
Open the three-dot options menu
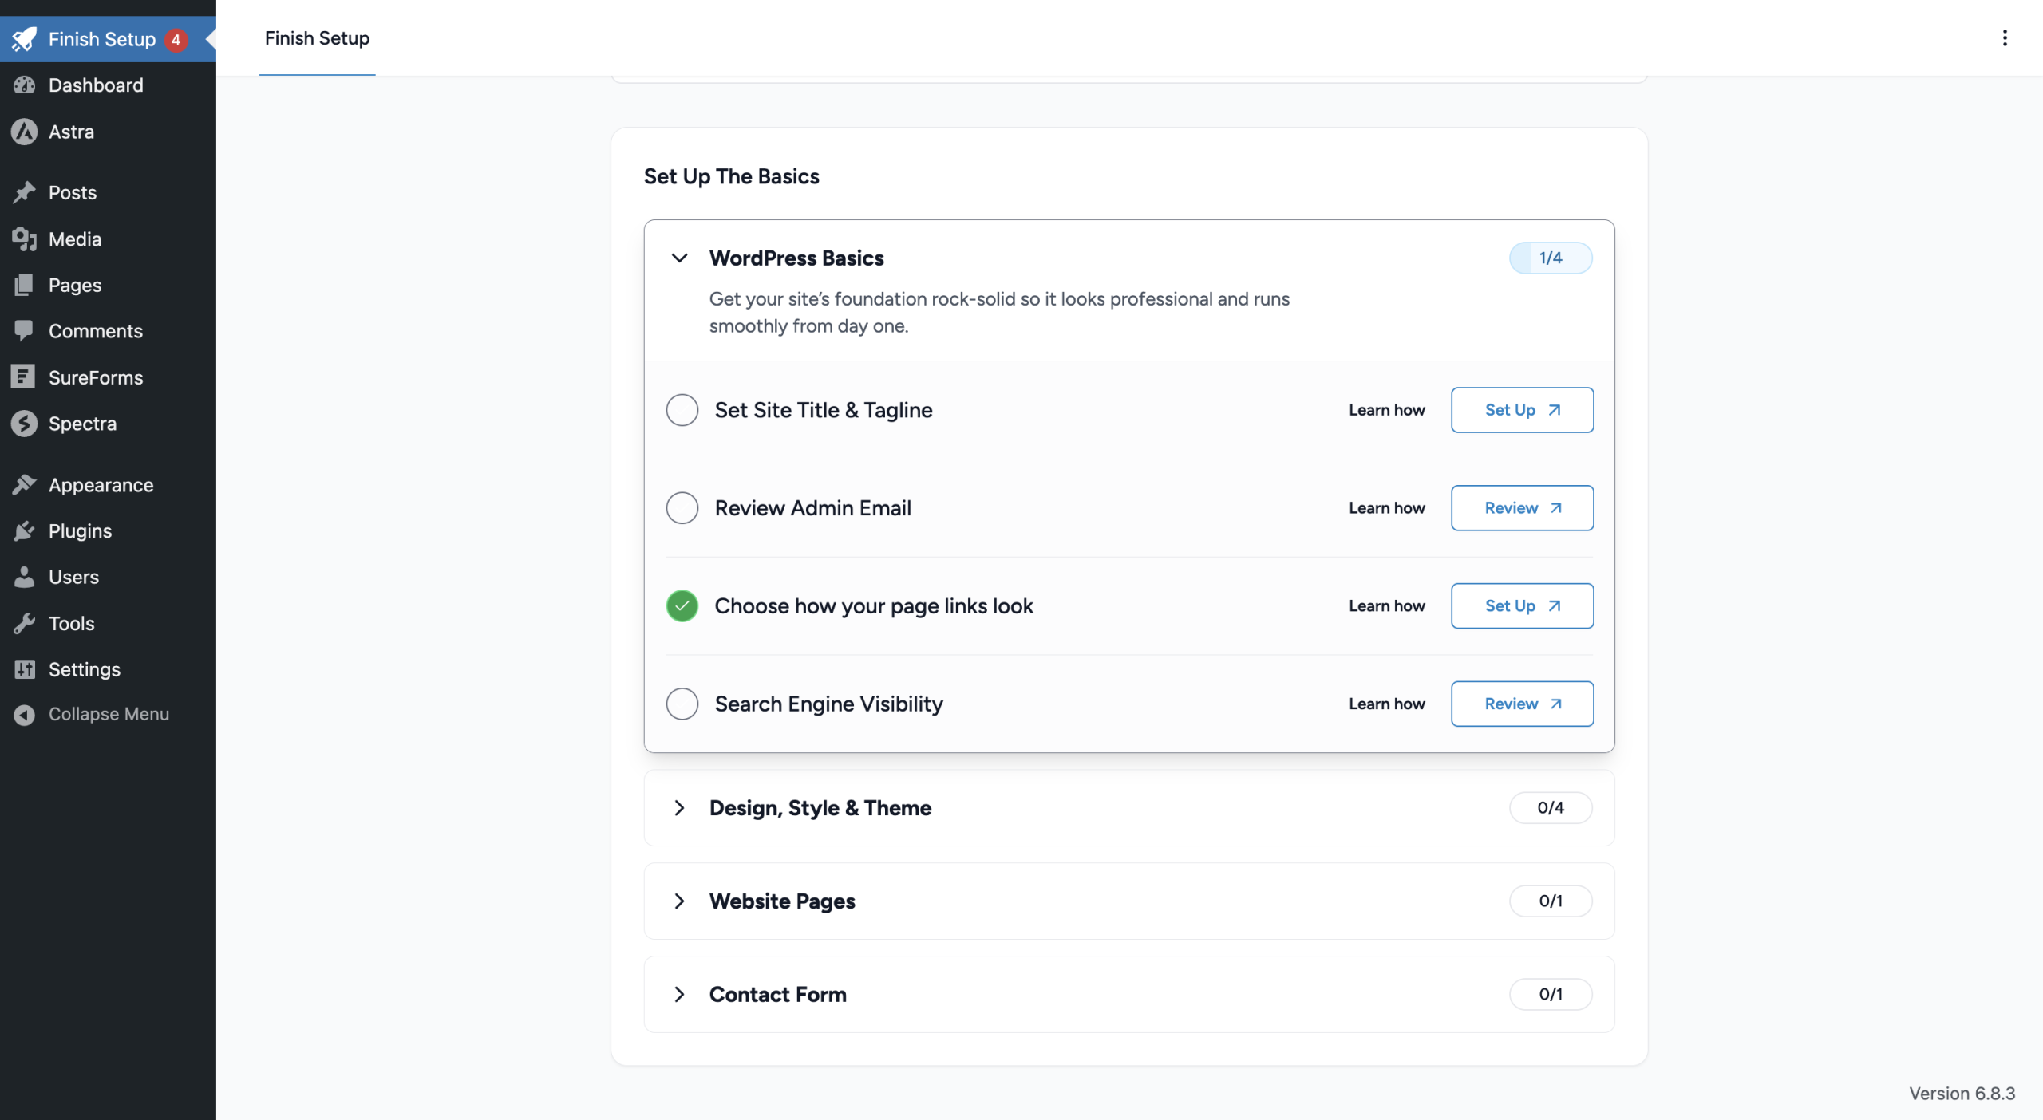tap(2004, 38)
